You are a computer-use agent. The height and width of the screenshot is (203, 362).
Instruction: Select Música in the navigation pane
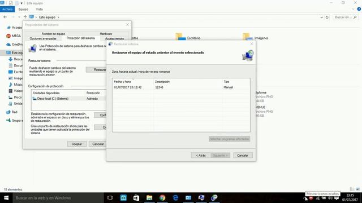tap(15, 85)
